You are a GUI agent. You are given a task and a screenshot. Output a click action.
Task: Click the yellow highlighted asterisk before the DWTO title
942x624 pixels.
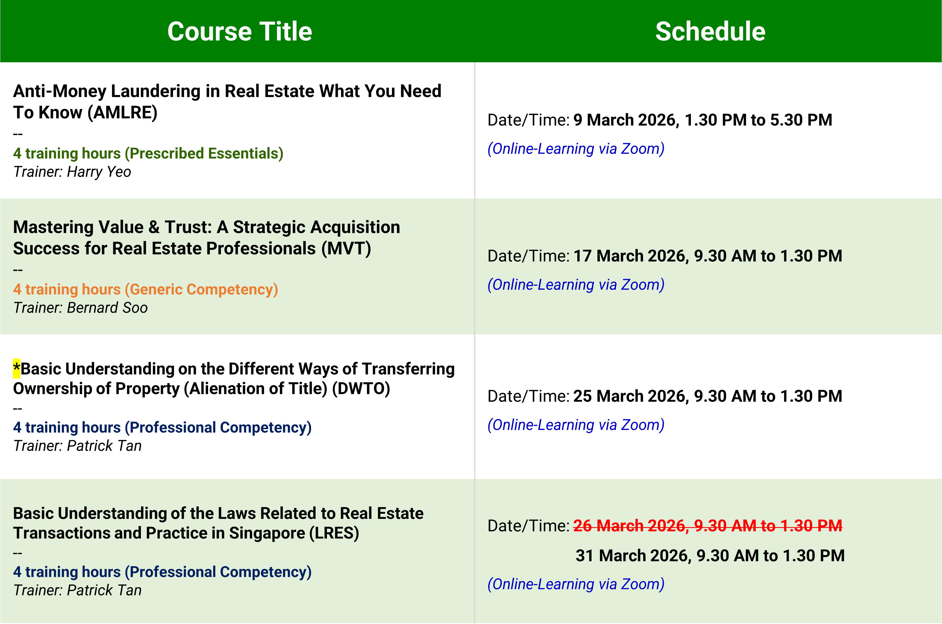pyautogui.click(x=16, y=368)
